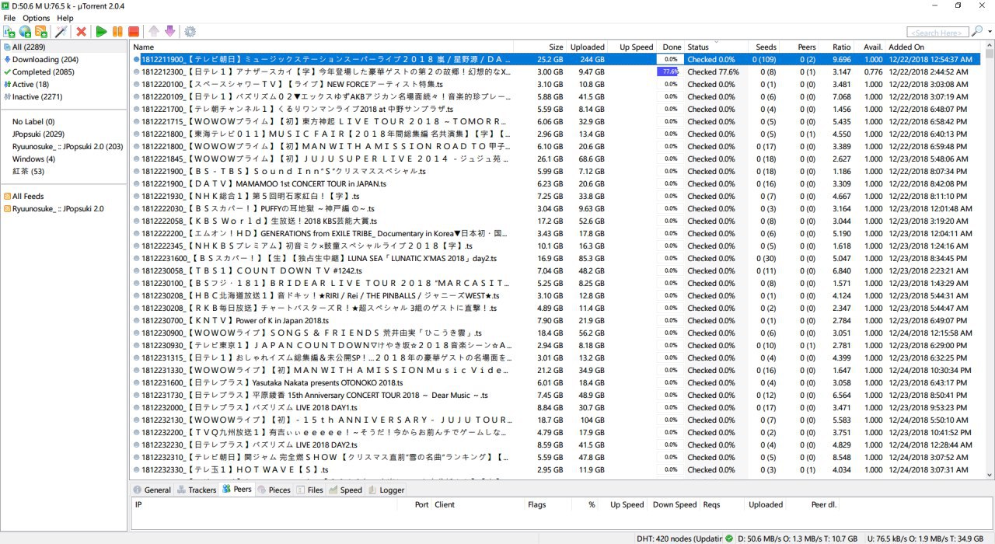Click the orange Pause torrent icon
This screenshot has height=544, width=995.
pyautogui.click(x=117, y=32)
